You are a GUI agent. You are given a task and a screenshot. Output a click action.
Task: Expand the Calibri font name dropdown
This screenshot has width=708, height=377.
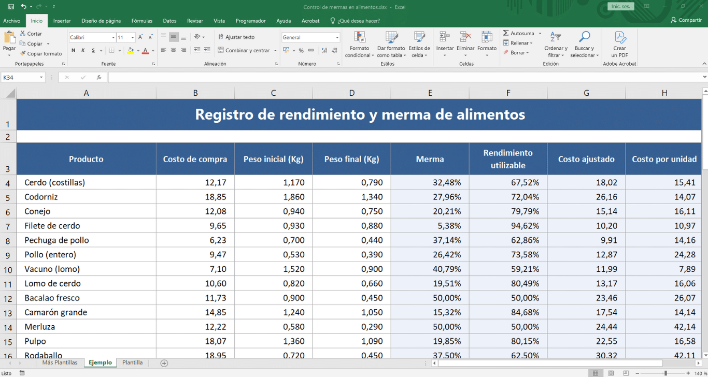coord(114,38)
